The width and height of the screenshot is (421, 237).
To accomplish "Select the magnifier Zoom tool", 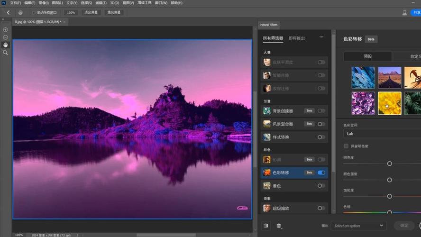I will tap(5, 53).
